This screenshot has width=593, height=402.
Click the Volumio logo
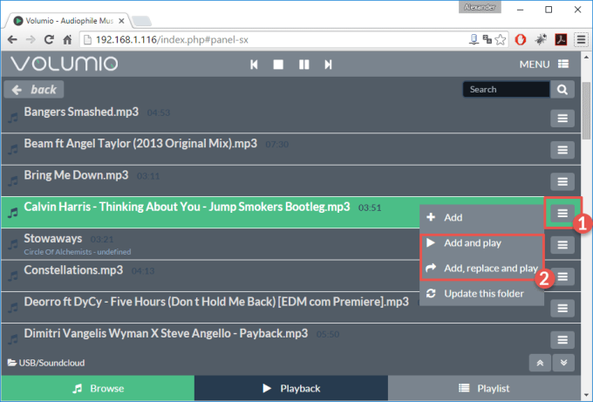coord(65,64)
